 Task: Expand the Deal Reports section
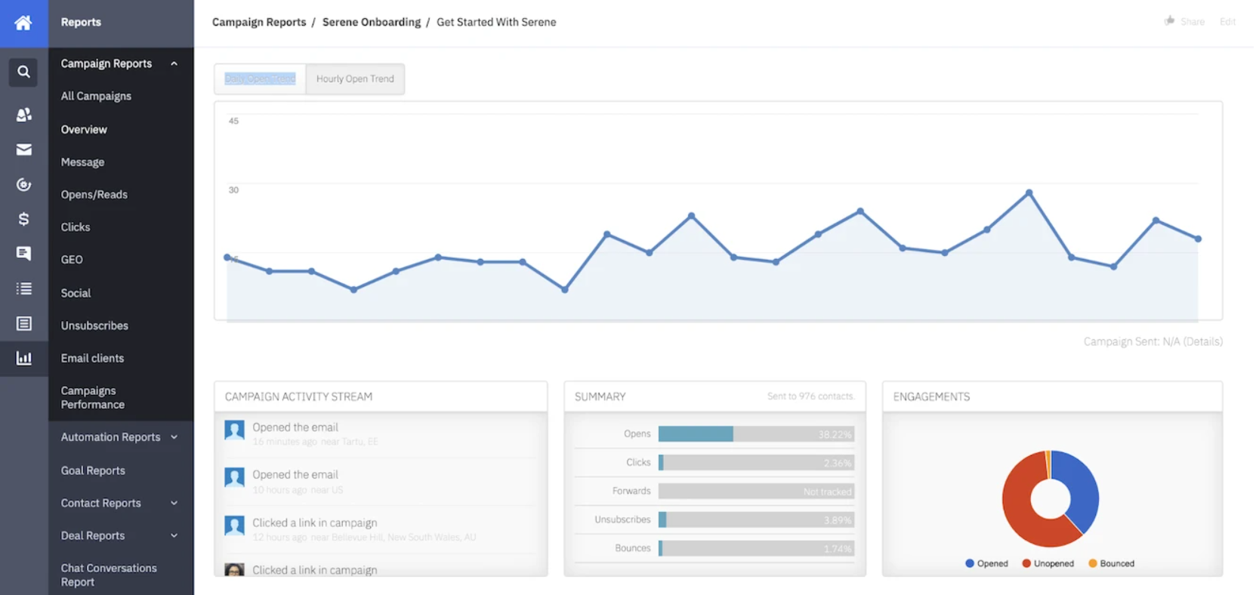tap(174, 535)
